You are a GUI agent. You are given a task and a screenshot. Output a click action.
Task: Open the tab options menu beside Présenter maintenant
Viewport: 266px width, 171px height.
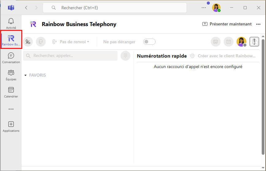[258, 24]
